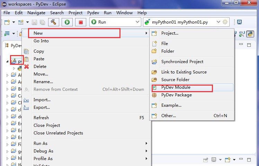This screenshot has width=259, height=166.
Task: Click the lines view menu icon in the second toolbar row
Action: click(x=7, y=34)
